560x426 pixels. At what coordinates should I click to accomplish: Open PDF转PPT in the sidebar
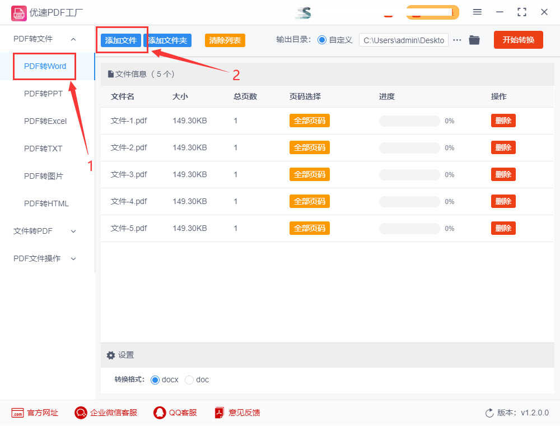coord(43,94)
